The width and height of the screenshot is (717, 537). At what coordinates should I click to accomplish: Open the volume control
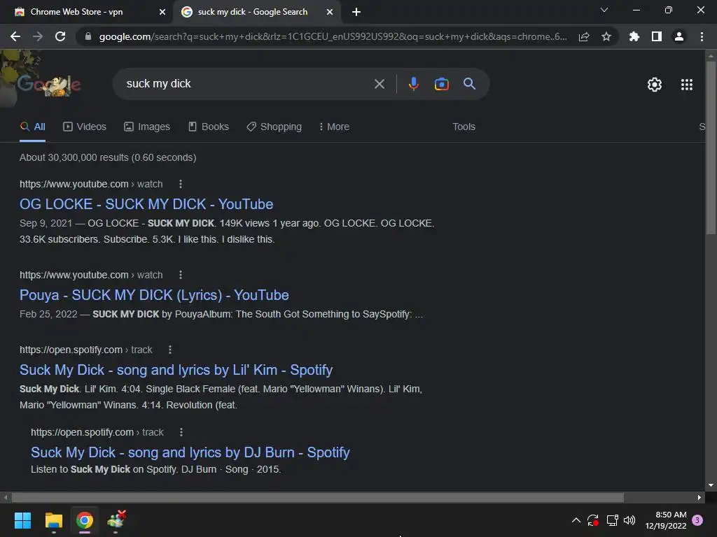click(629, 520)
